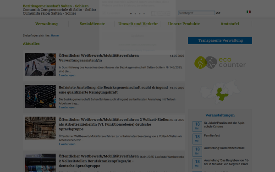Focus the Suchbegriff search field
275x172 pixels.
196,13
